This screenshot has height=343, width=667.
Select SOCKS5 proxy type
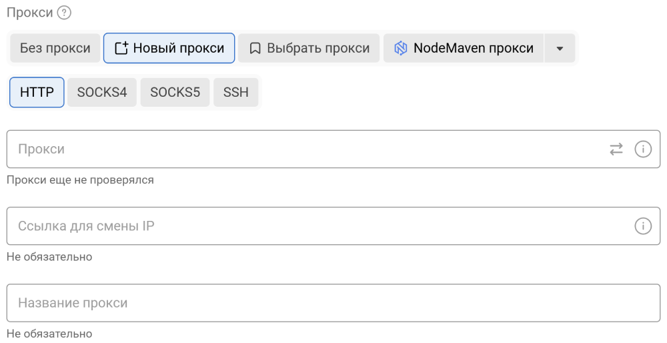click(175, 92)
